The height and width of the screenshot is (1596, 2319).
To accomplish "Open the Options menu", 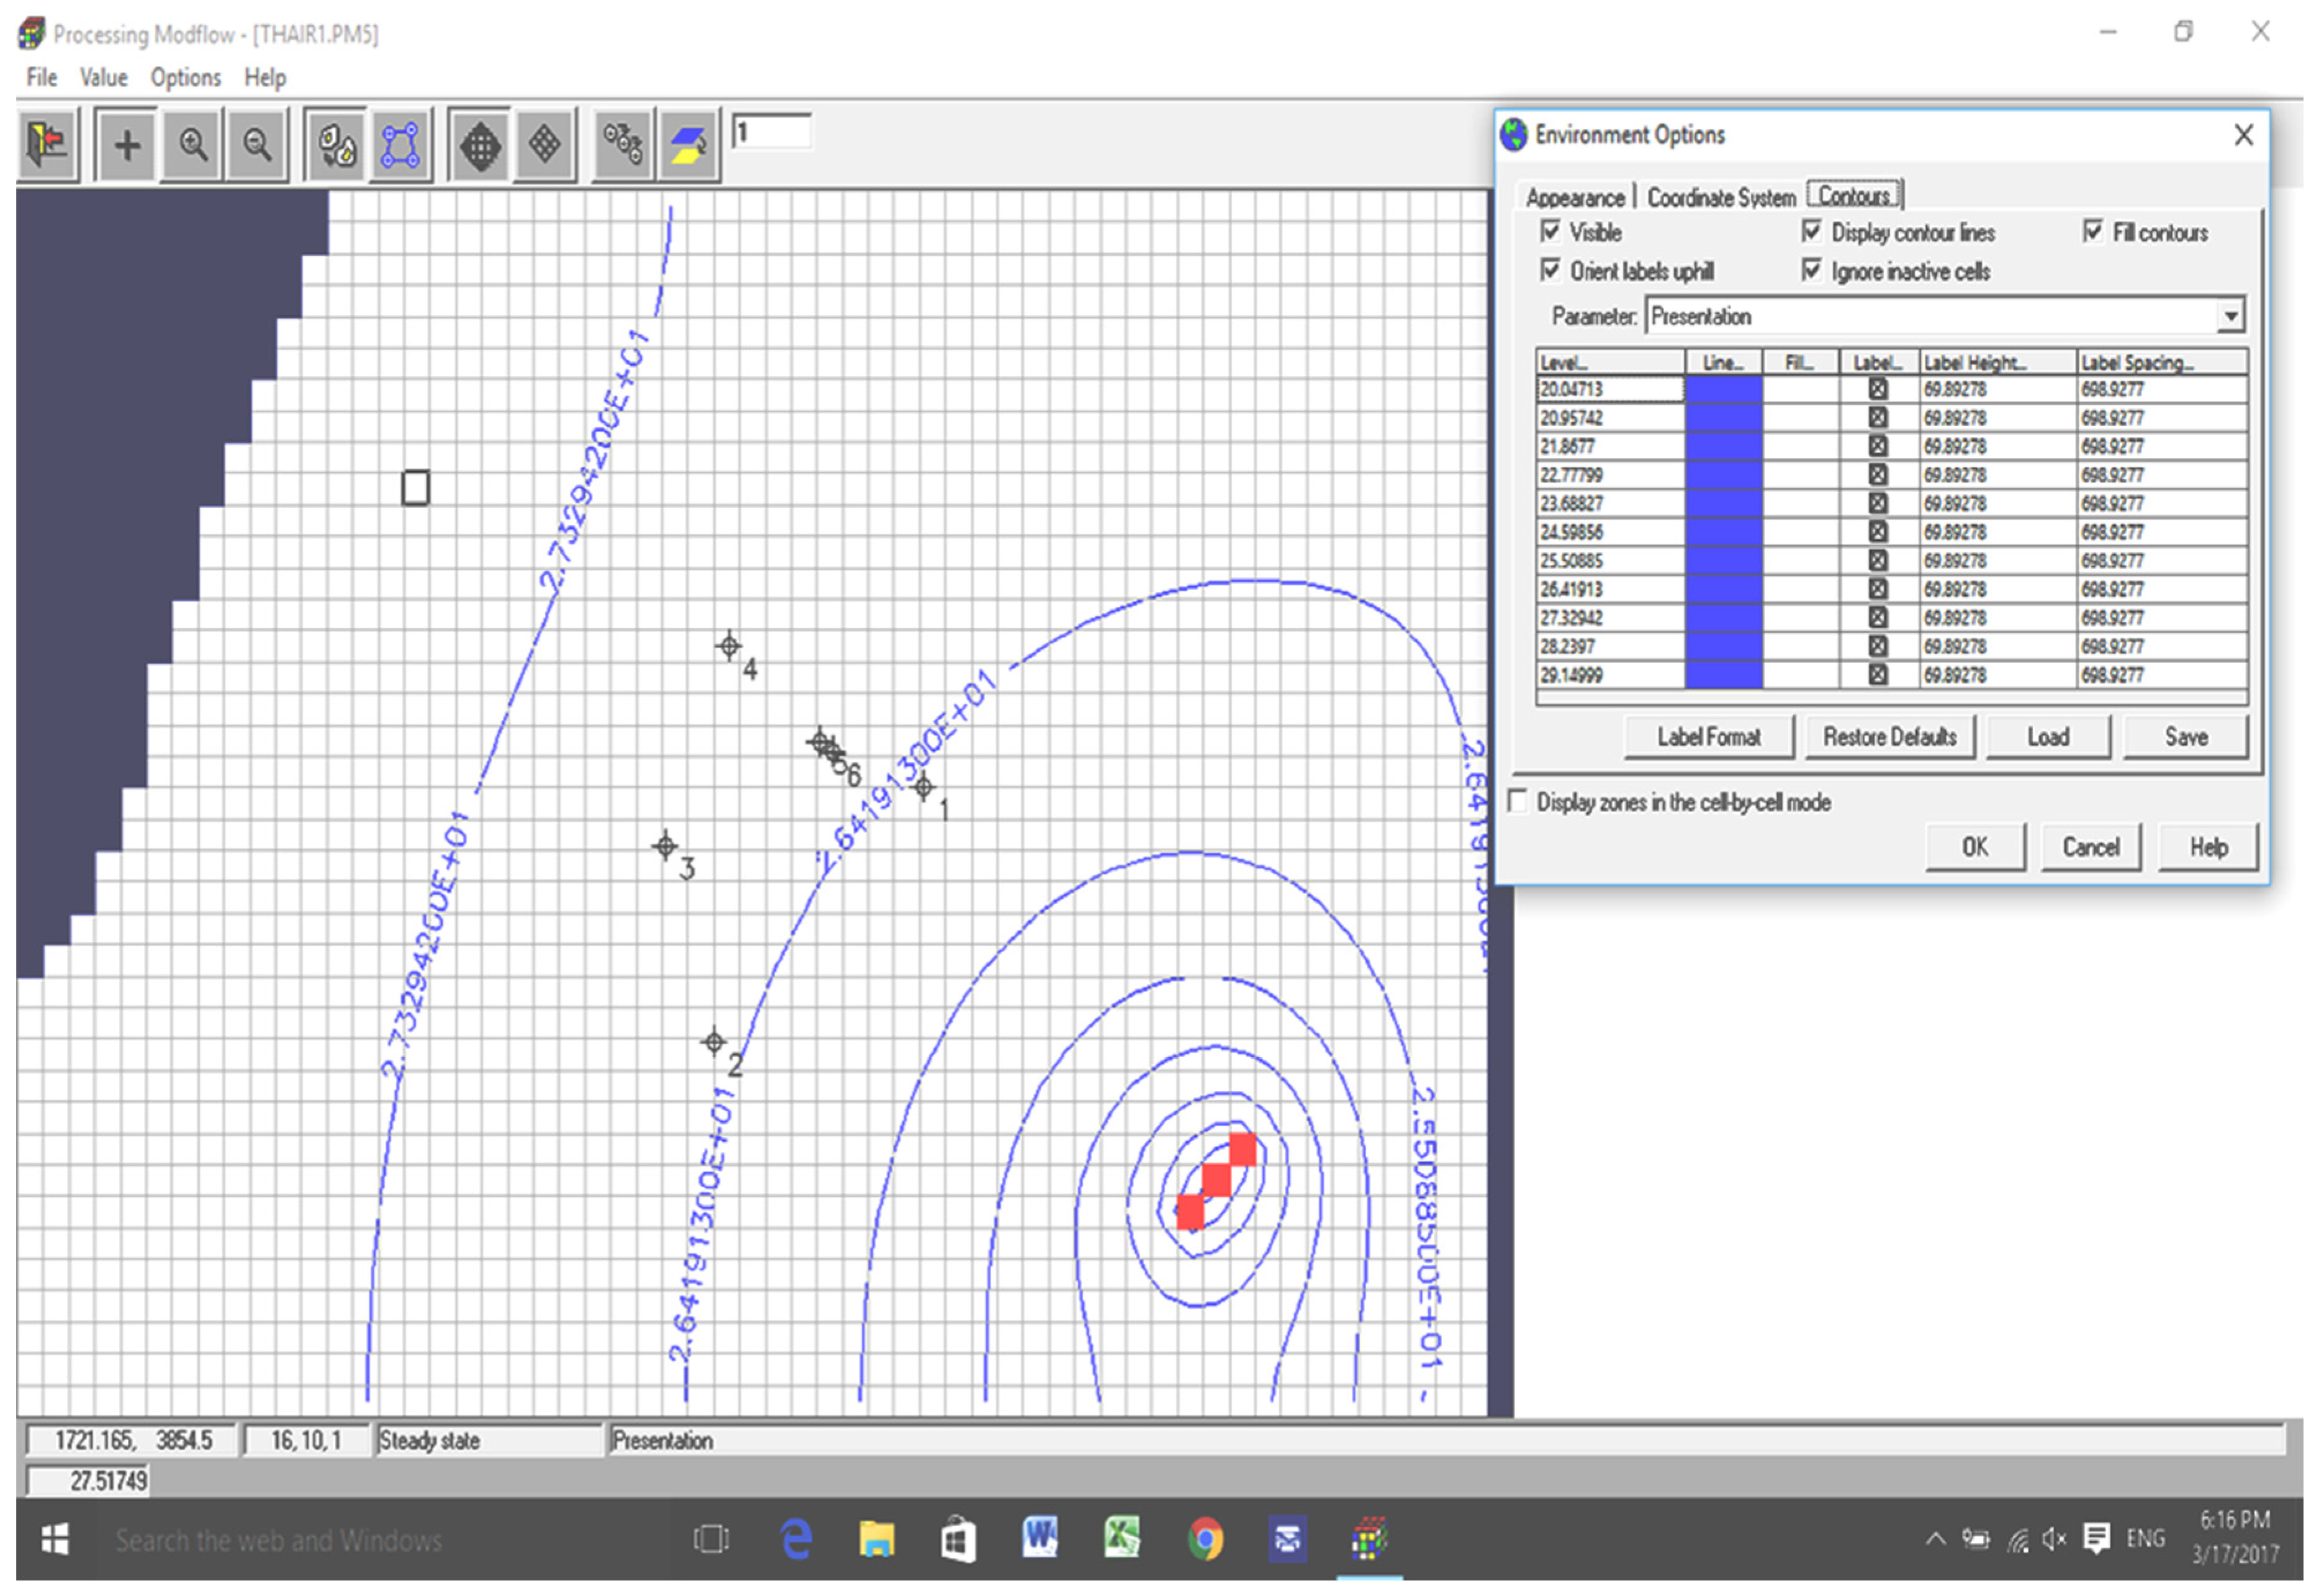I will [x=185, y=77].
